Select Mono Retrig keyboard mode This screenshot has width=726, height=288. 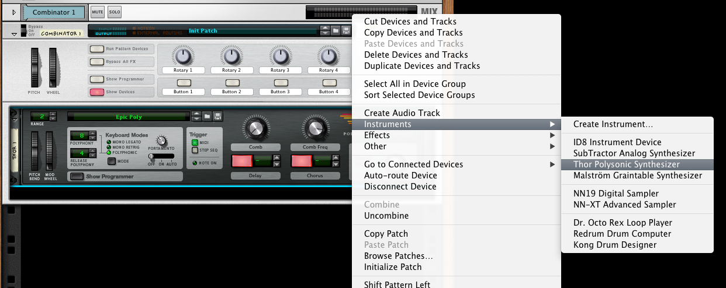(x=108, y=147)
